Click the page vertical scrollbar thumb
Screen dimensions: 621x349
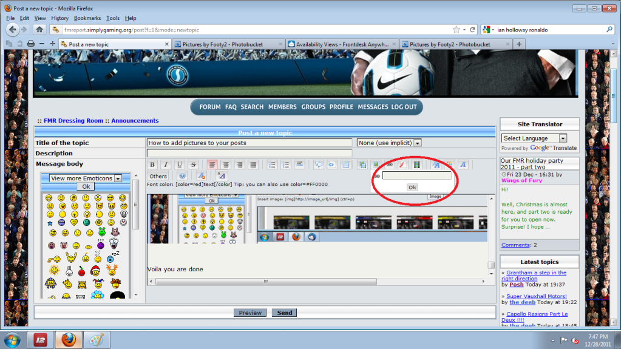pos(614,97)
